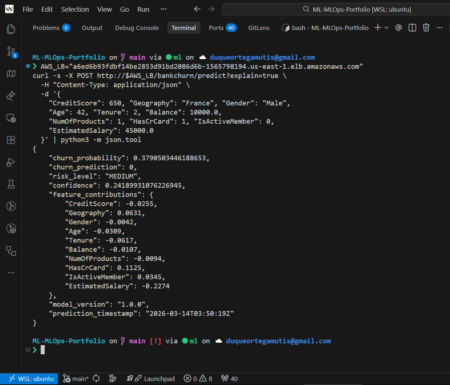Screen dimensions: 450x385
Task: Expand the new terminal launch profile dropdown
Action: click(386, 28)
